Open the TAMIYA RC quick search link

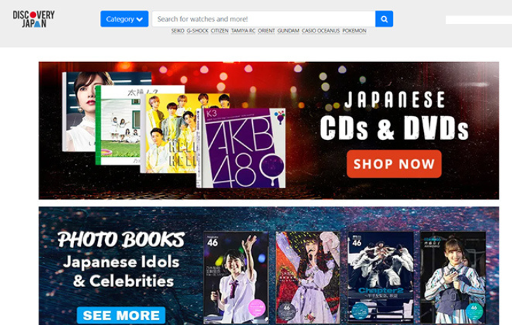[x=243, y=31]
